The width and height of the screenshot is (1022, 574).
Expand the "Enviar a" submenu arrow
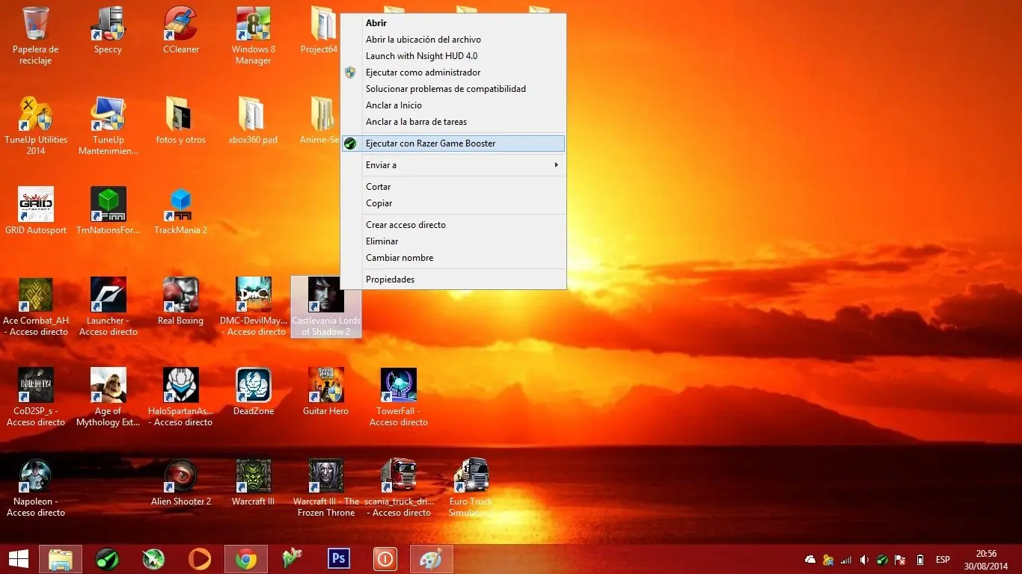click(556, 165)
